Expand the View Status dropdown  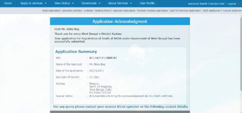click(x=64, y=3)
